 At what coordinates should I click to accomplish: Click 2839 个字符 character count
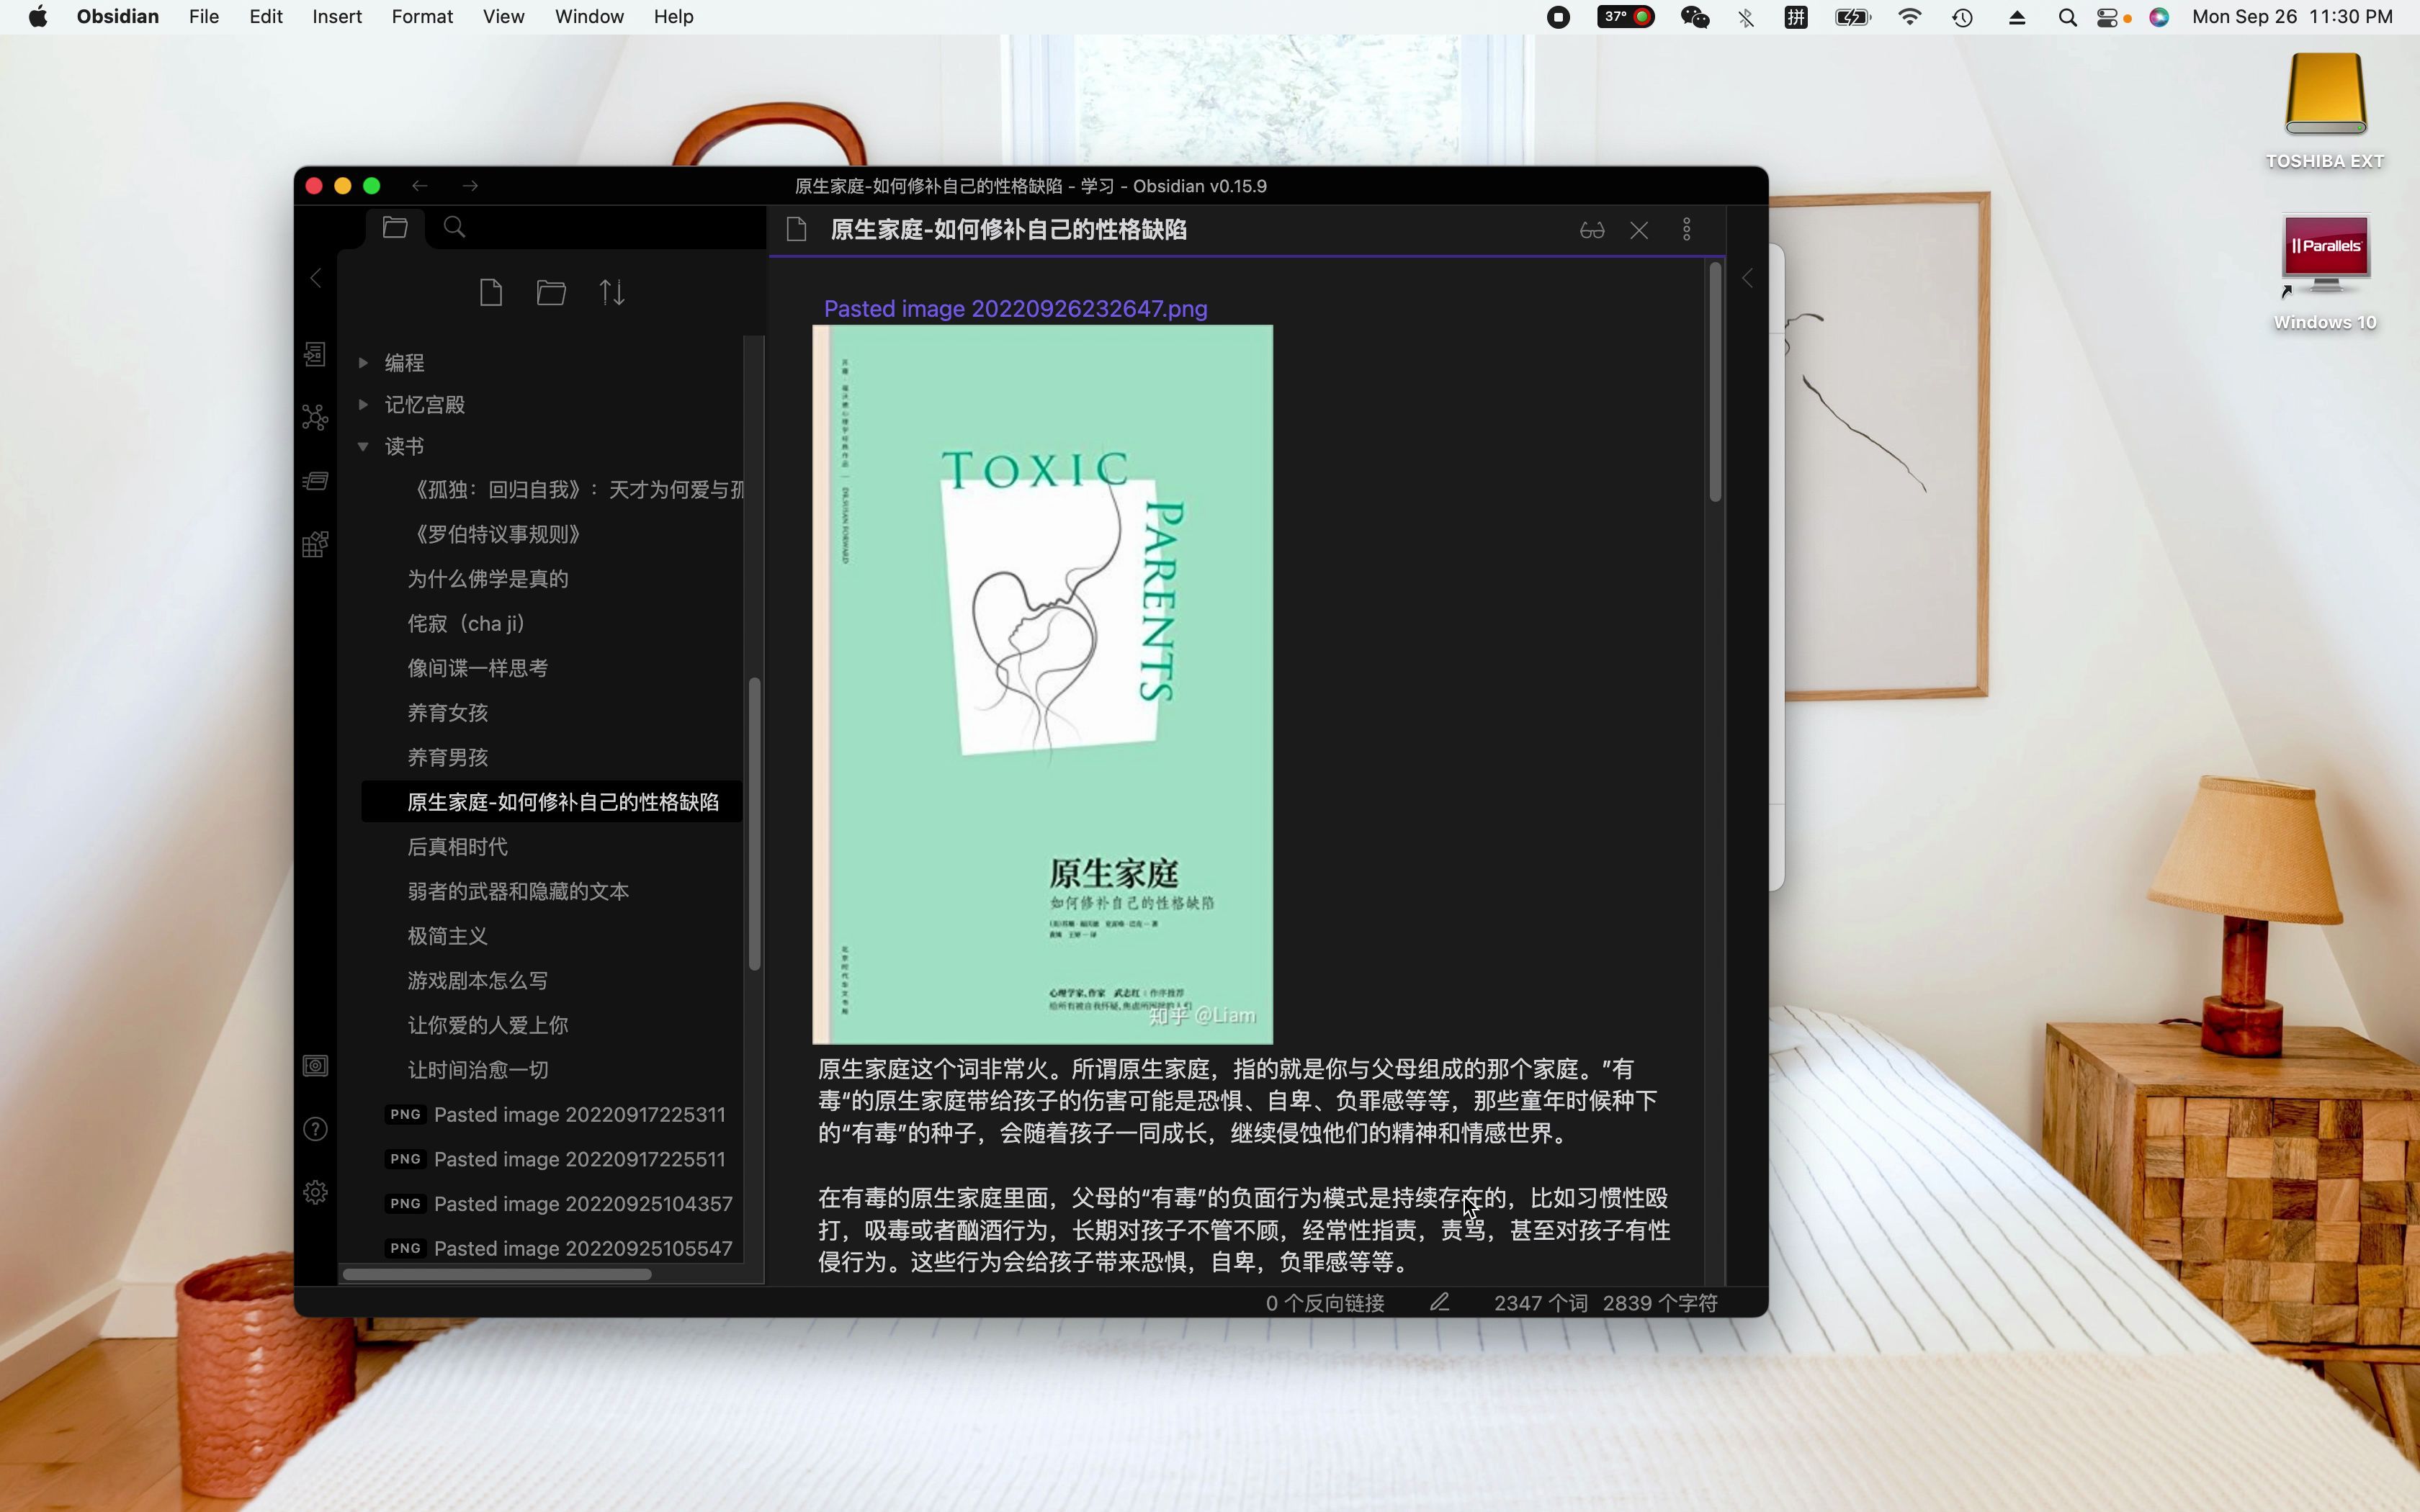tap(1660, 1303)
